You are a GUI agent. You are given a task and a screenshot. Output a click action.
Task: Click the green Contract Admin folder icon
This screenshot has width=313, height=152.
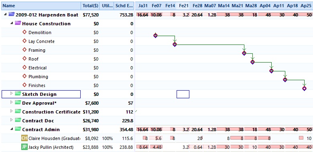(x=18, y=129)
